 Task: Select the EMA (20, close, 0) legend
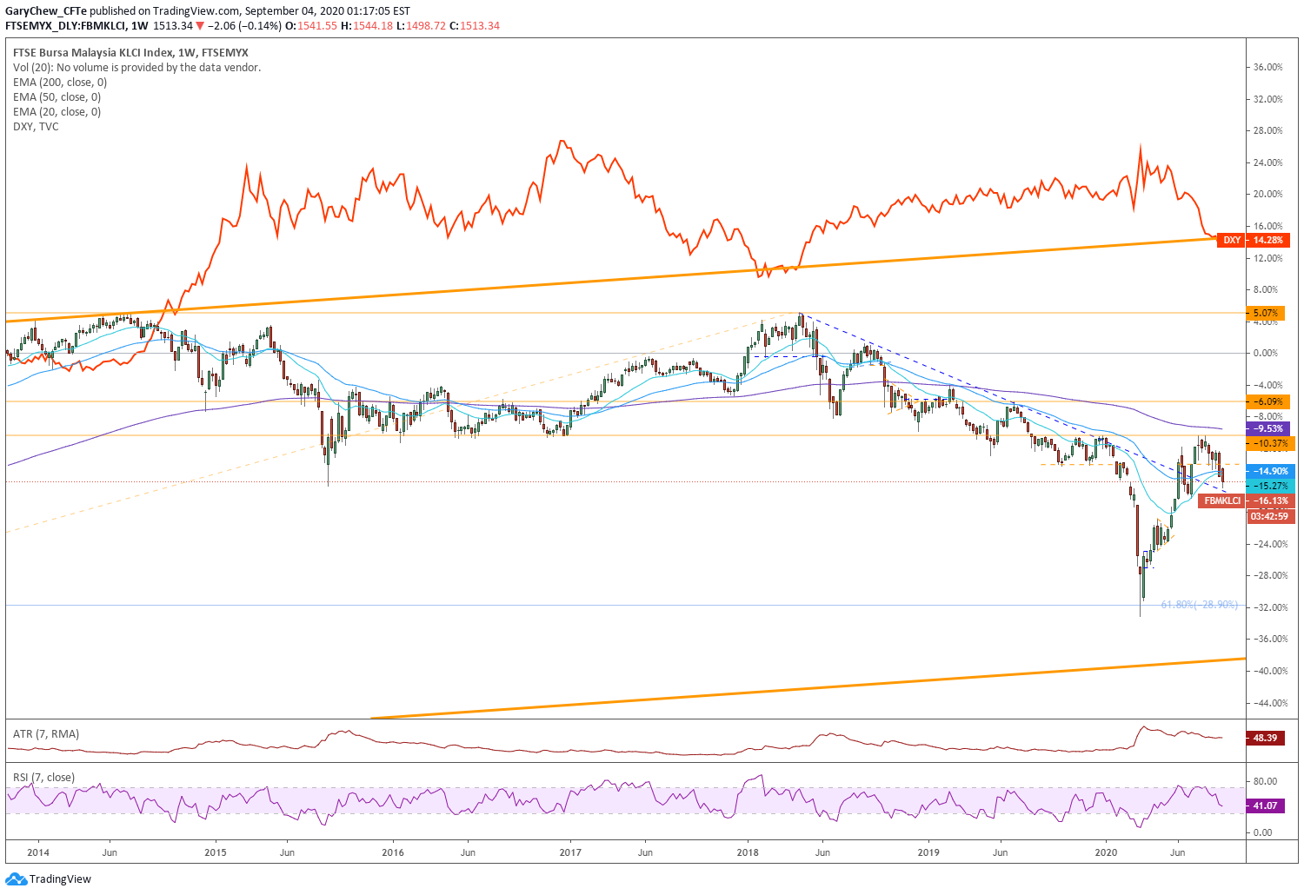[57, 112]
